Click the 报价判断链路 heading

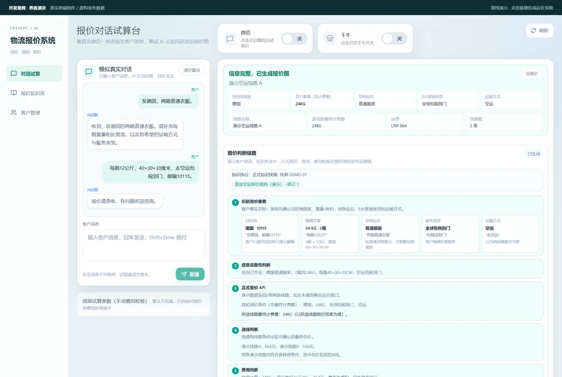pos(242,153)
